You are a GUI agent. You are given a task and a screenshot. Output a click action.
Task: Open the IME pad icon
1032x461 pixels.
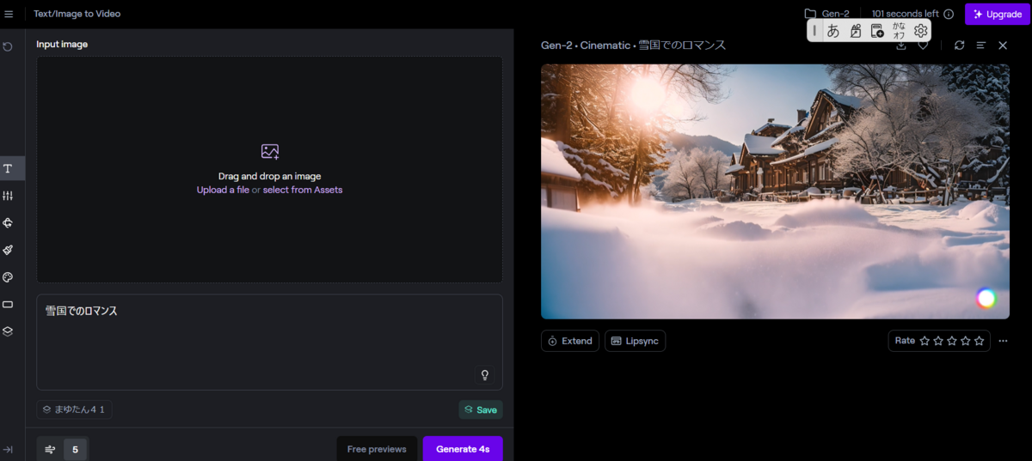pos(855,31)
